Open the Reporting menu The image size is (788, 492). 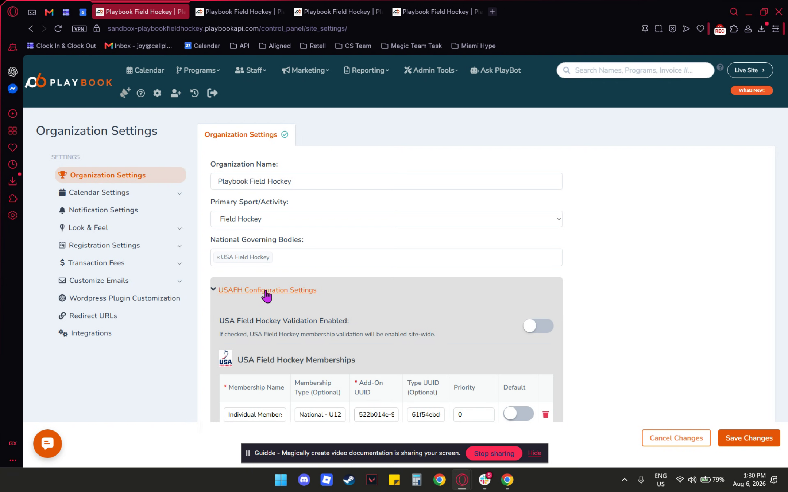point(366,70)
